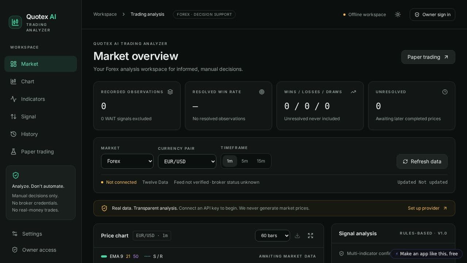Open the Market dropdown set to Forex
The image size is (467, 263).
click(127, 161)
